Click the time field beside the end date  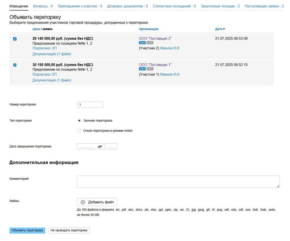click(x=111, y=146)
